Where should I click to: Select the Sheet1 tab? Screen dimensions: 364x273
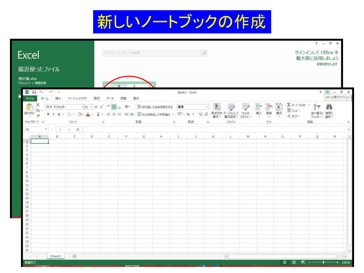(x=56, y=256)
